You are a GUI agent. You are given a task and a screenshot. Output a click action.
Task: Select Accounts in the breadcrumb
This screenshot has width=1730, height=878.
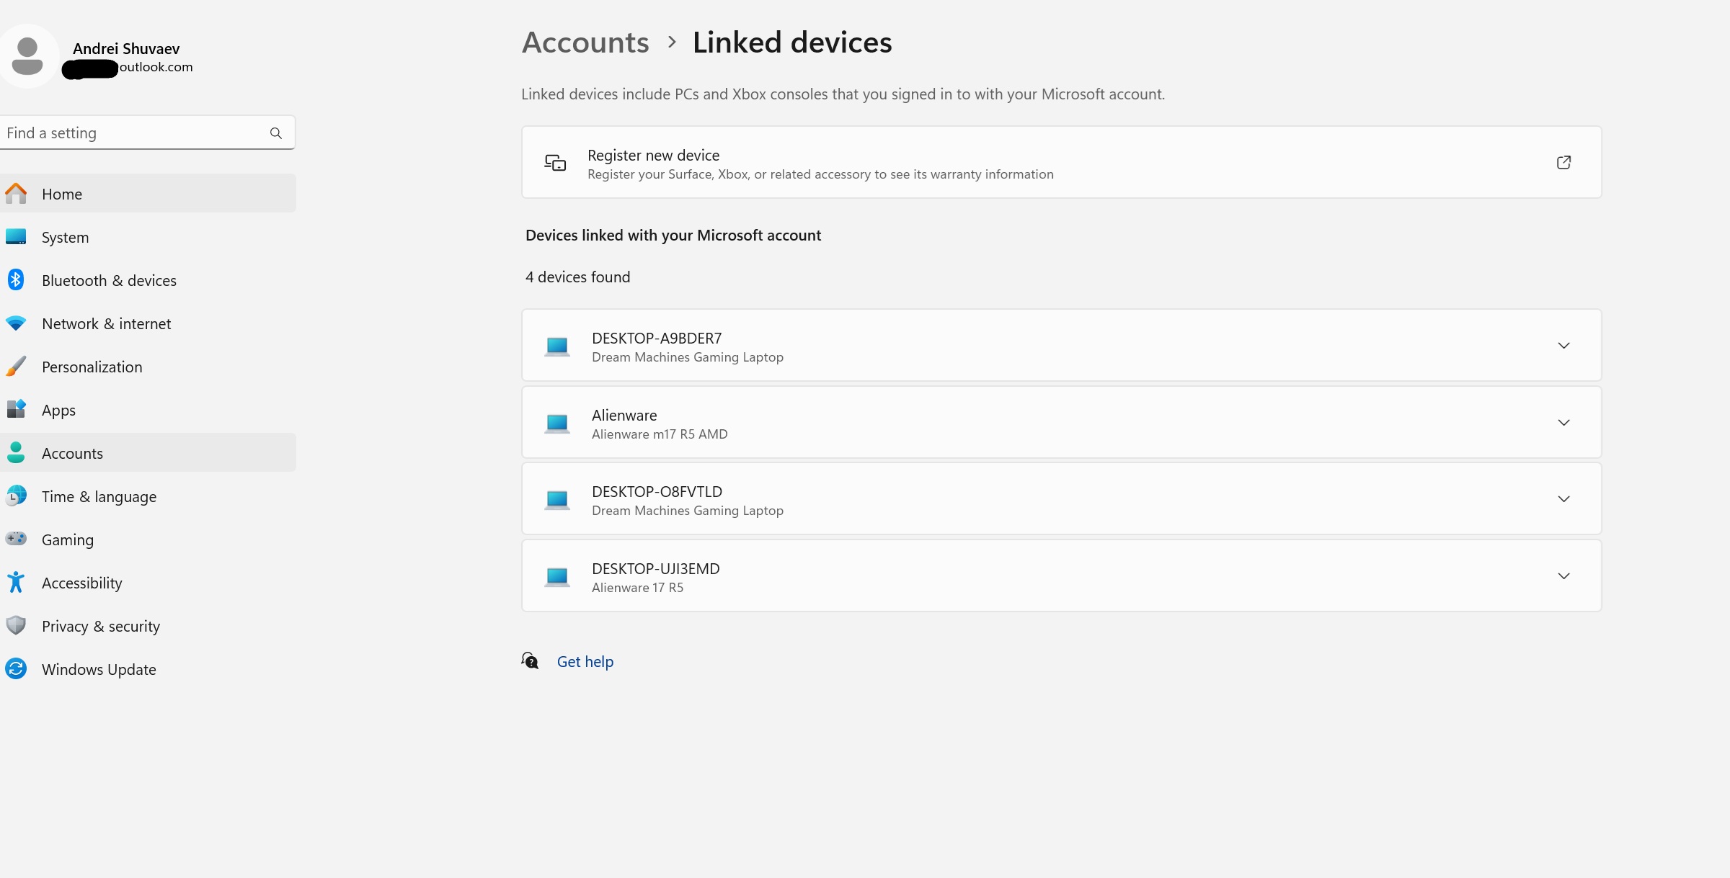click(x=585, y=42)
